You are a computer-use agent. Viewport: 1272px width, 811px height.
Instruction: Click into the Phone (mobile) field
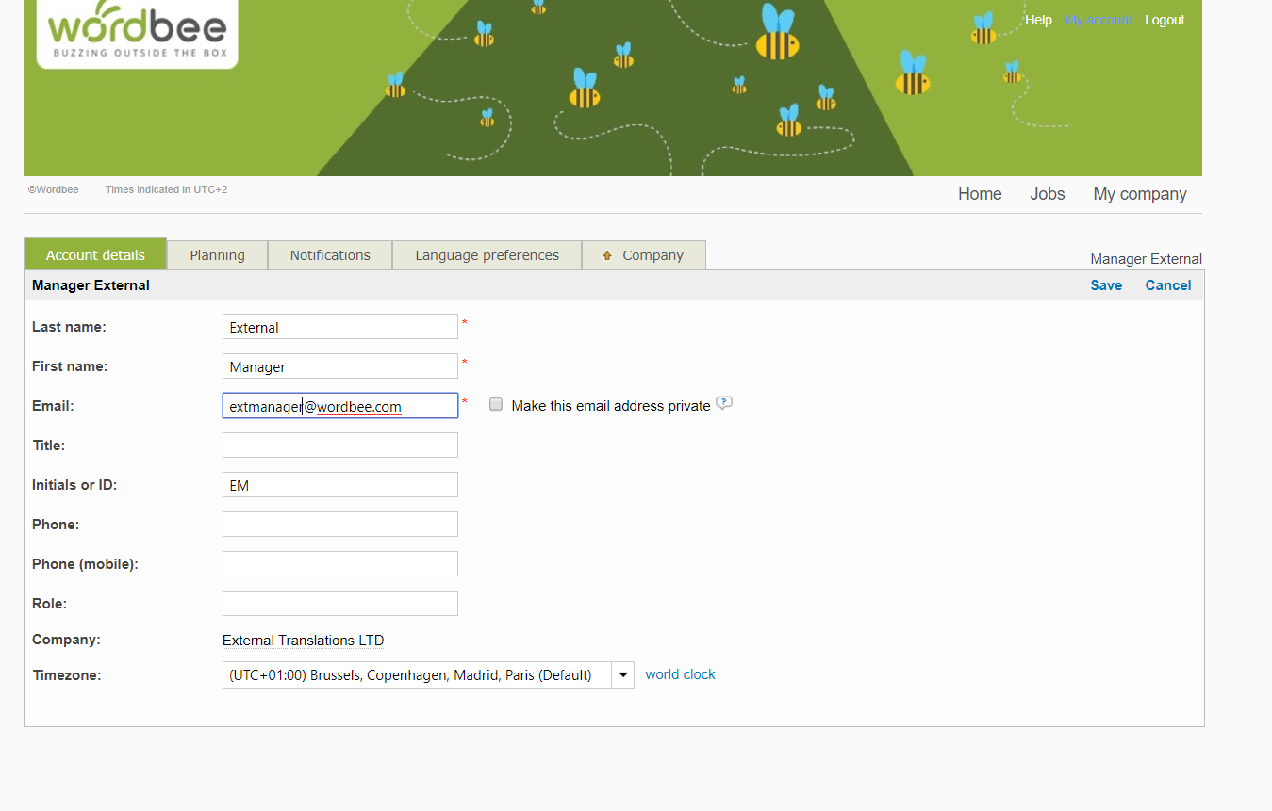(x=340, y=564)
